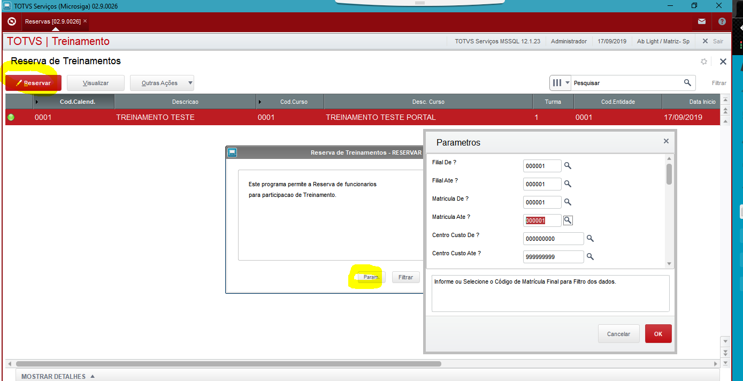Open the help question mark icon
The image size is (743, 381).
722,21
